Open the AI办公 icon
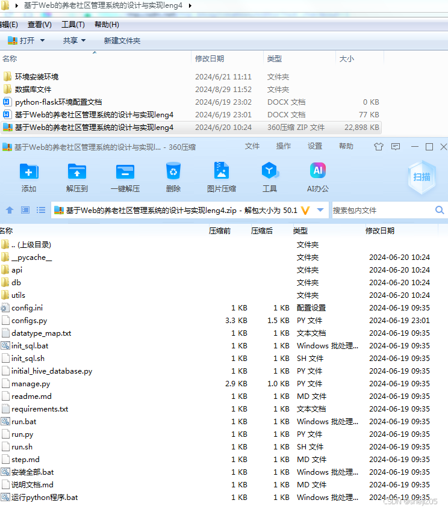Screen dimensions: 448x509 [318, 171]
